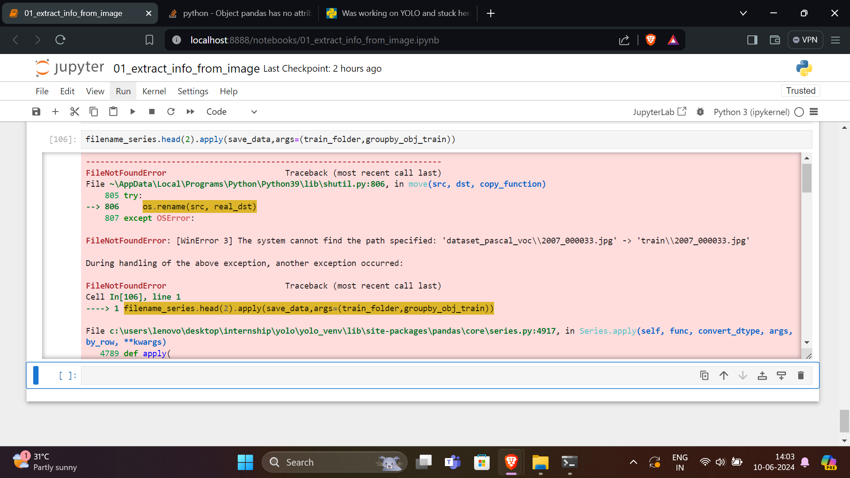Screen dimensions: 850x478
Task: Save the notebook with the floppy disk icon
Action: (x=36, y=112)
